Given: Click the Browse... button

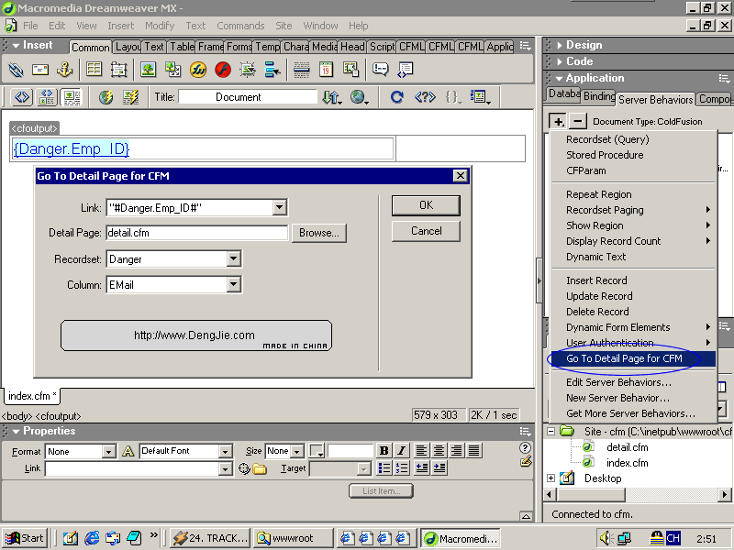Looking at the screenshot, I should 319,233.
